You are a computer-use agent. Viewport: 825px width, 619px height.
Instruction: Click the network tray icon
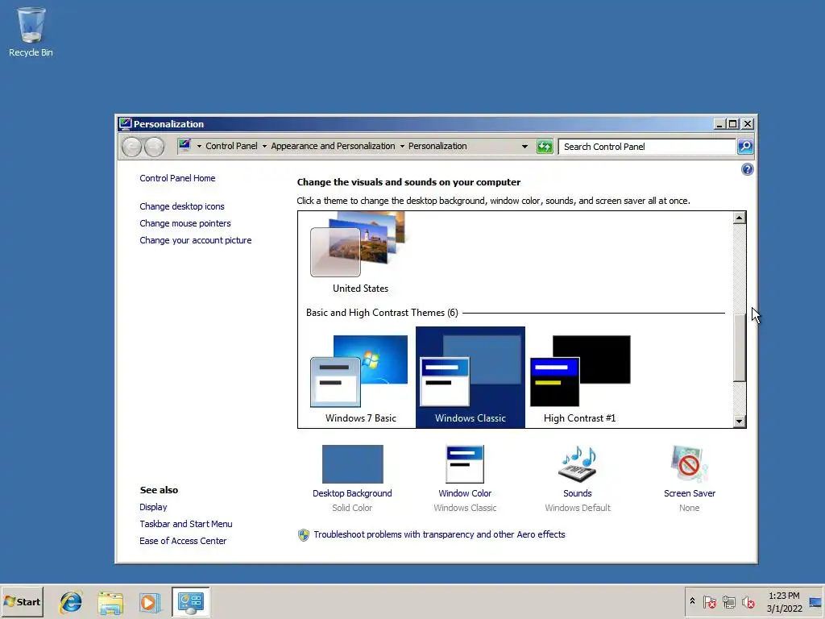tap(728, 601)
